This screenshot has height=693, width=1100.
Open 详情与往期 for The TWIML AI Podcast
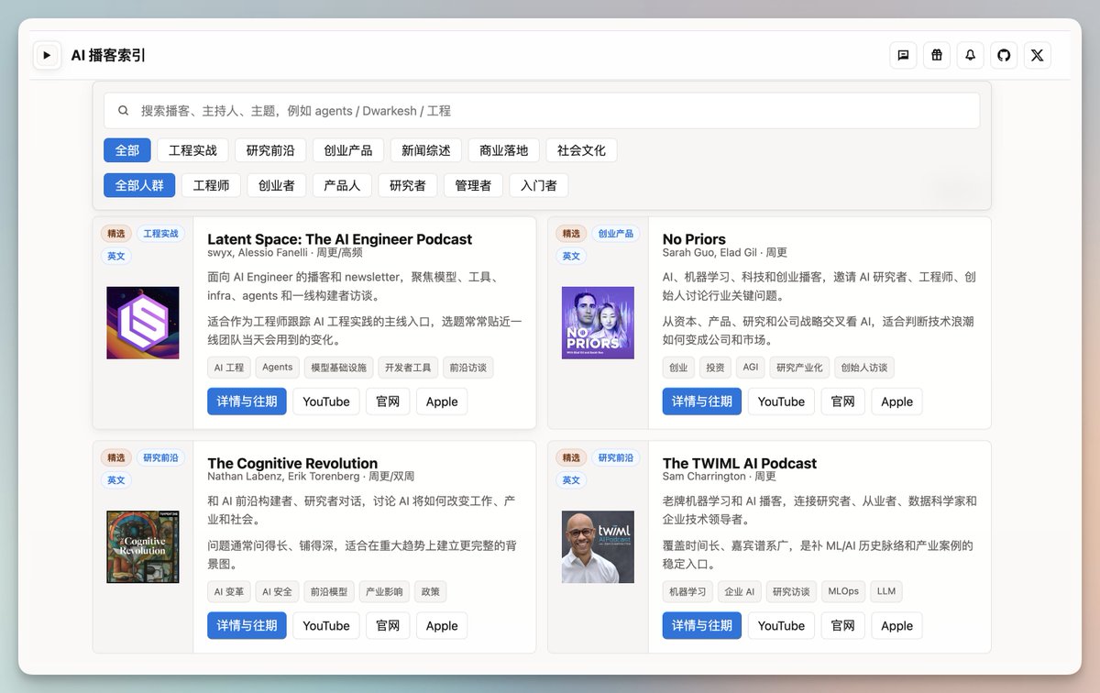702,625
